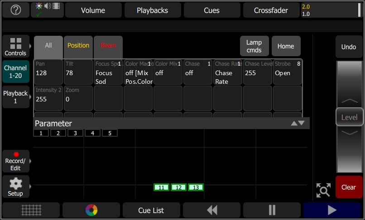
Task: Click the color wheel icon button
Action: tap(91, 210)
